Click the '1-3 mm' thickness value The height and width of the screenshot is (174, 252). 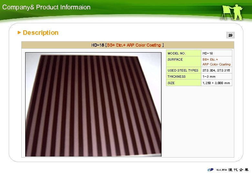(209, 77)
